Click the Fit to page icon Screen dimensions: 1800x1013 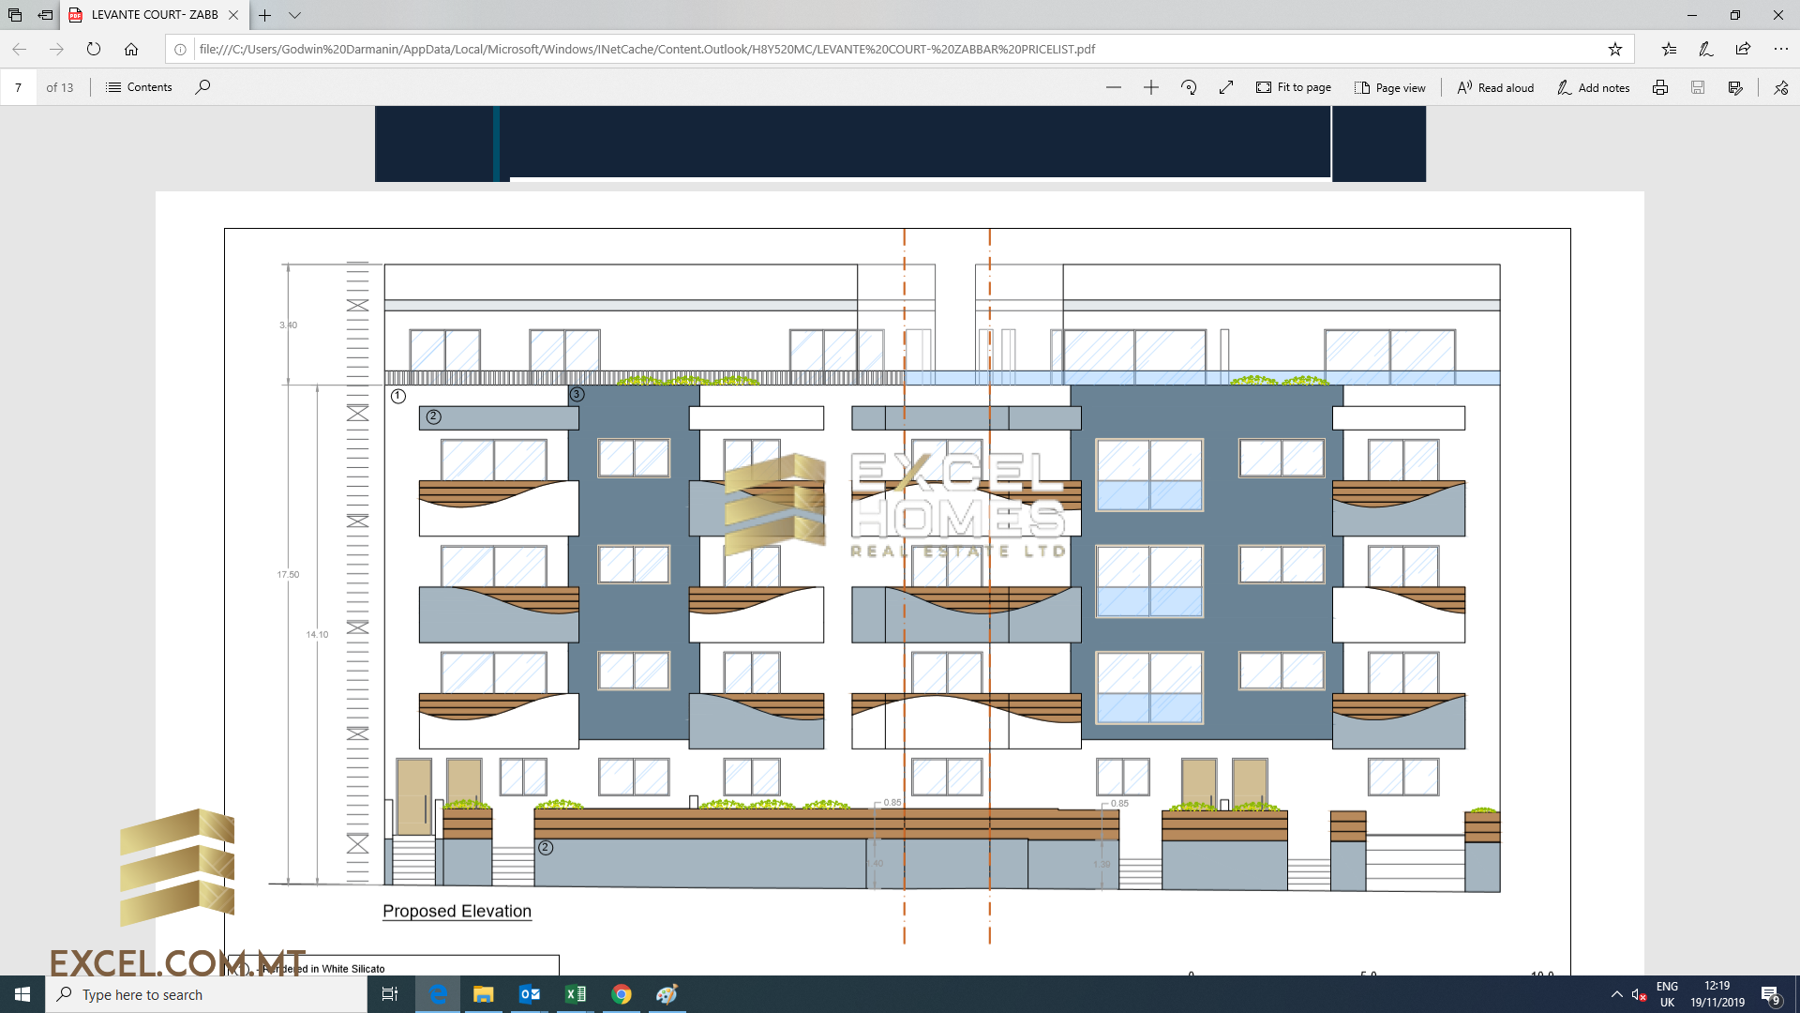coord(1262,88)
